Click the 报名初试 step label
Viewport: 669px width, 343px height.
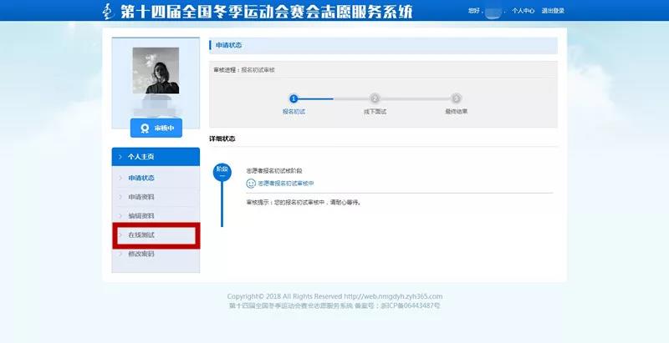click(x=294, y=112)
